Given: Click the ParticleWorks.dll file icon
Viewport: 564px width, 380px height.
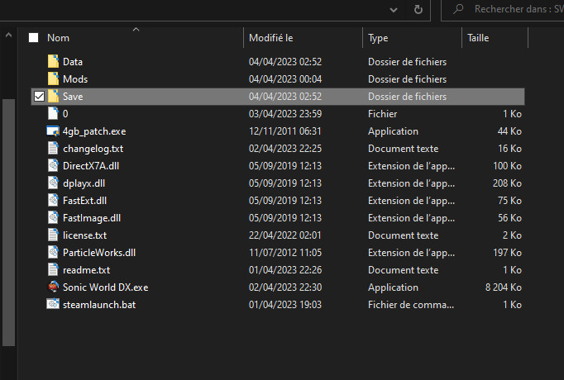Looking at the screenshot, I should [53, 253].
